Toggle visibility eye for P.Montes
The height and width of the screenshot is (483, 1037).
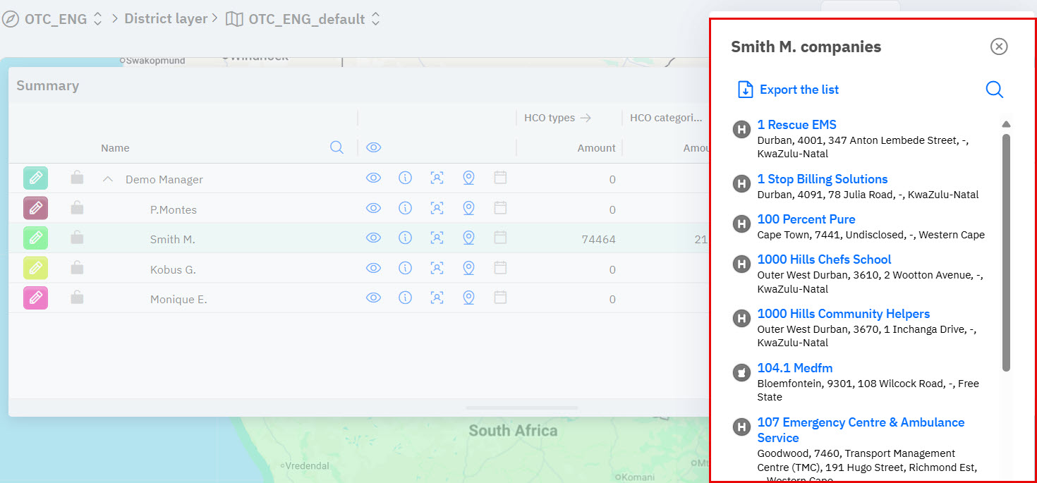point(373,209)
